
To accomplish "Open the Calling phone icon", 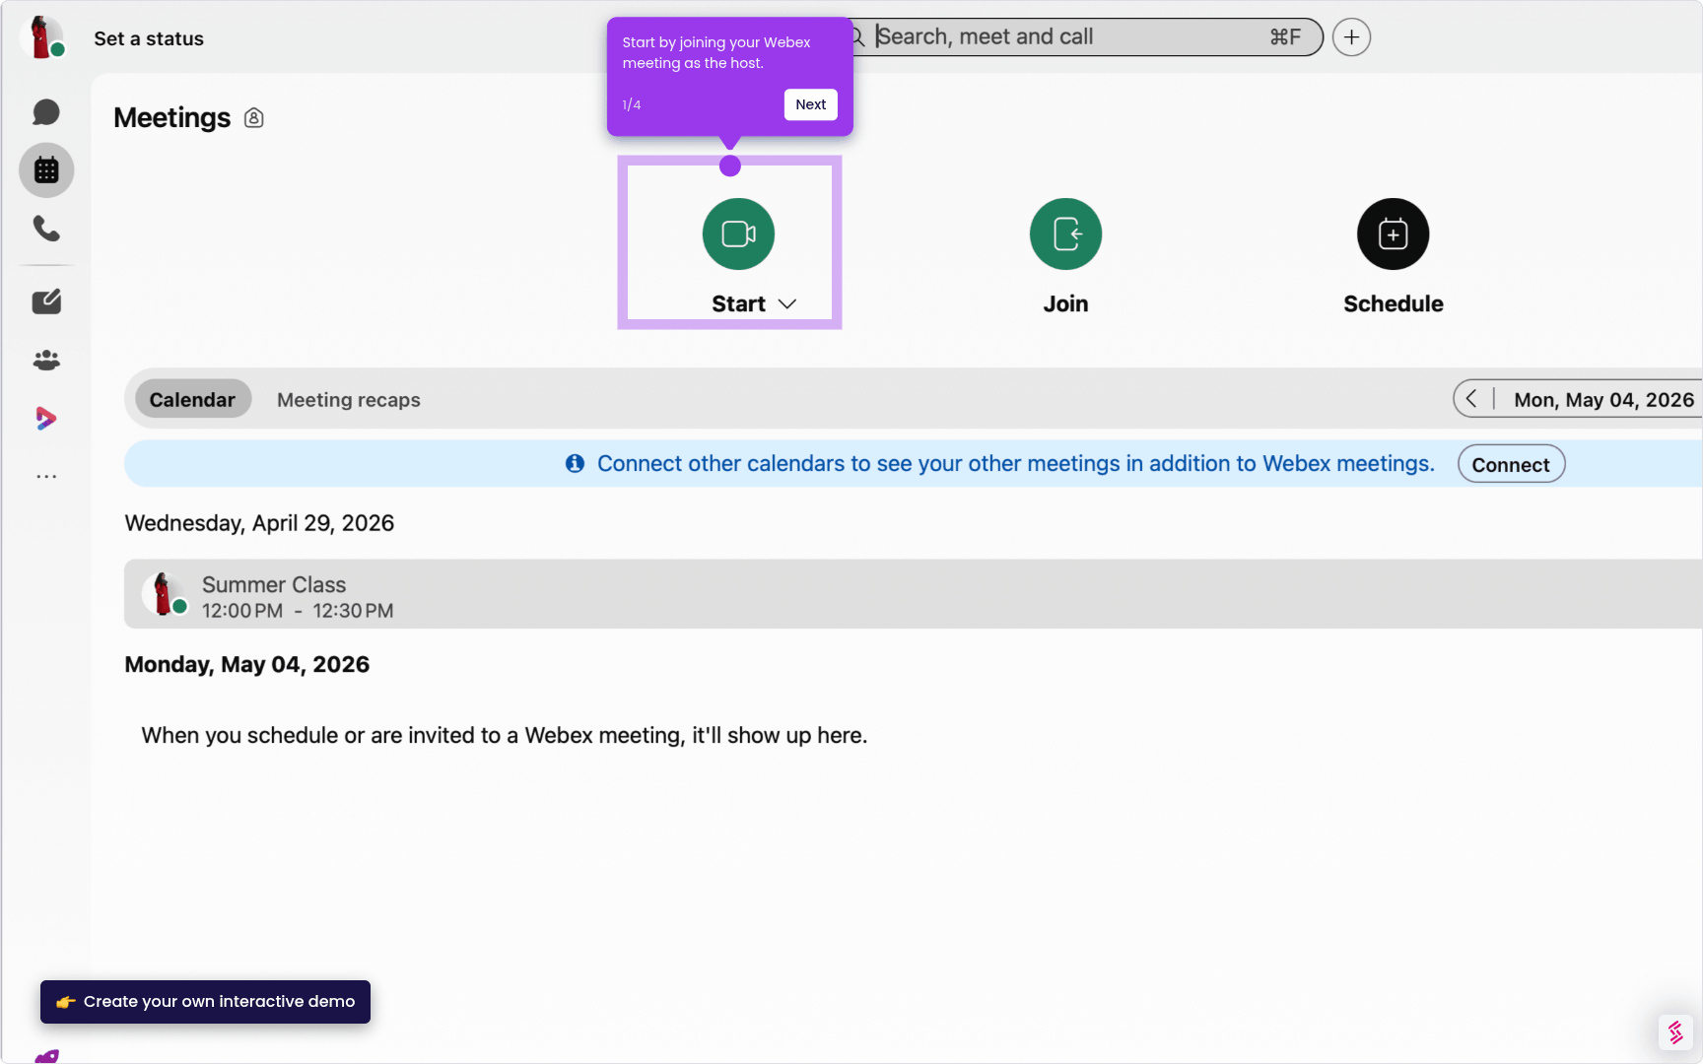I will (46, 229).
